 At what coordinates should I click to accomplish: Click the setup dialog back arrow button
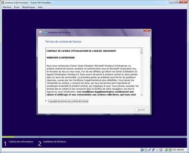[40, 33]
